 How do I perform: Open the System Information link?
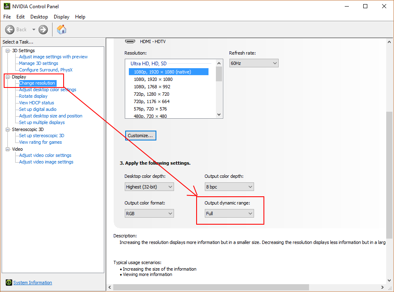[x=33, y=283]
